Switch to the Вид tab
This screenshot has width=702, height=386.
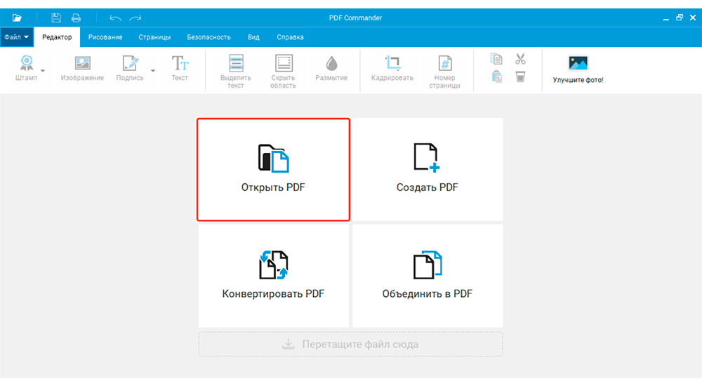click(253, 37)
